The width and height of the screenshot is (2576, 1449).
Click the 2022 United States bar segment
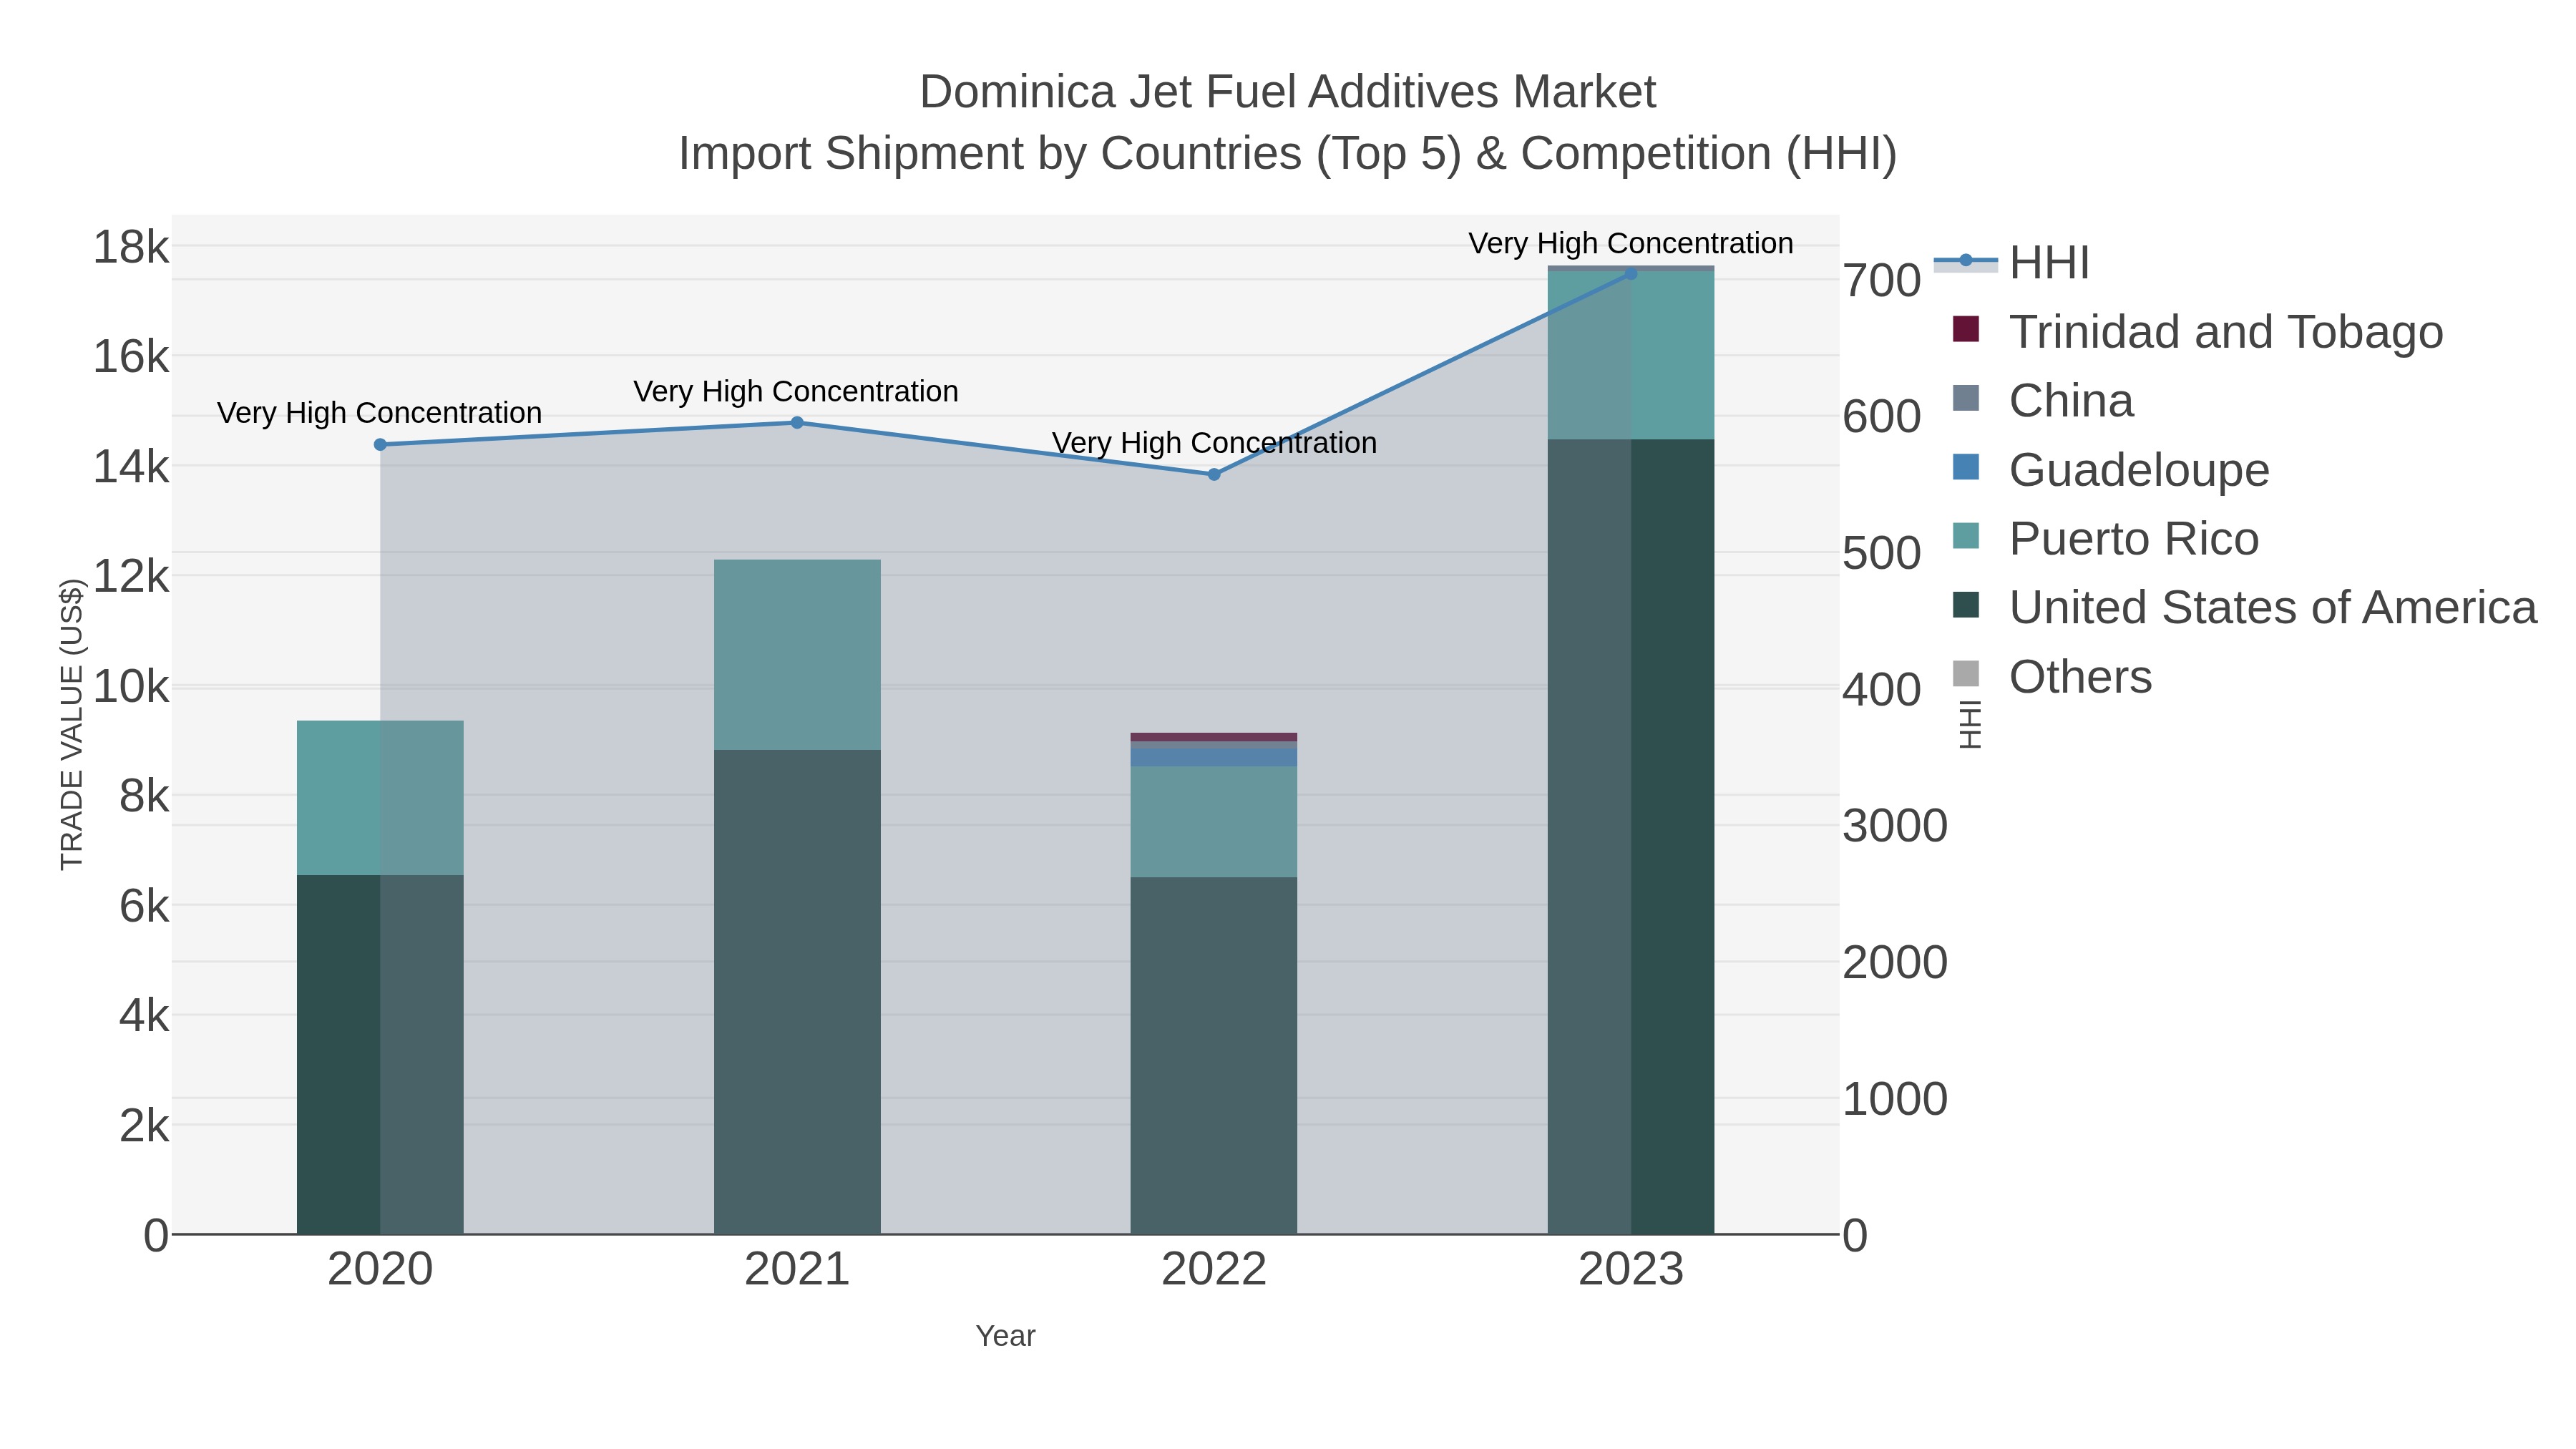(x=1214, y=1056)
